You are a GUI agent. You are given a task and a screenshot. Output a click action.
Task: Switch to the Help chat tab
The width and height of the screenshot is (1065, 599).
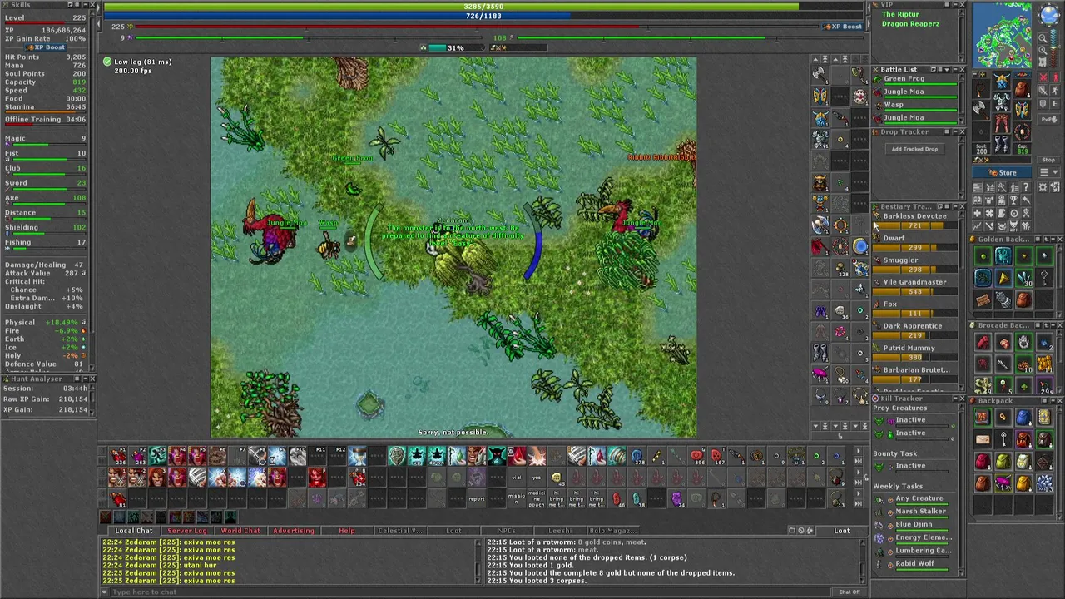click(347, 531)
